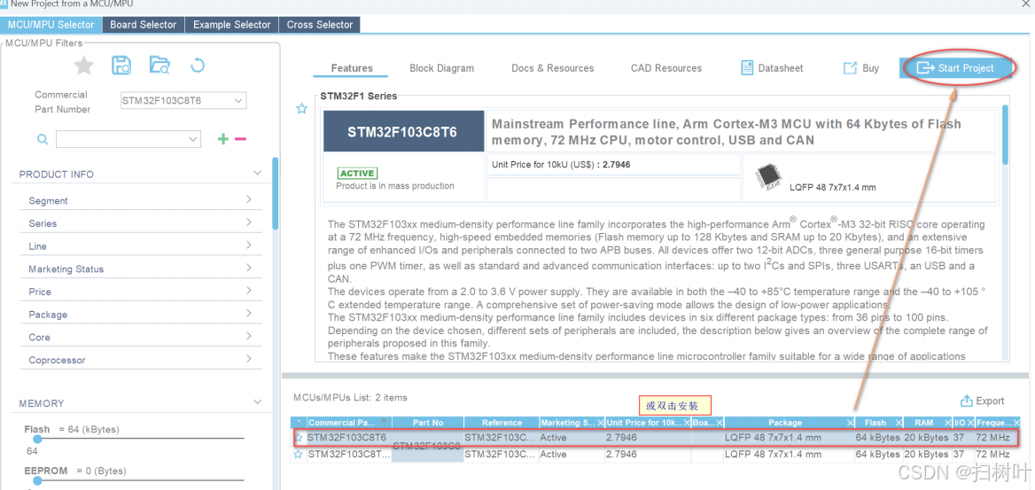The width and height of the screenshot is (1035, 490).
Task: Switch to the Cross Selector tab
Action: point(320,25)
